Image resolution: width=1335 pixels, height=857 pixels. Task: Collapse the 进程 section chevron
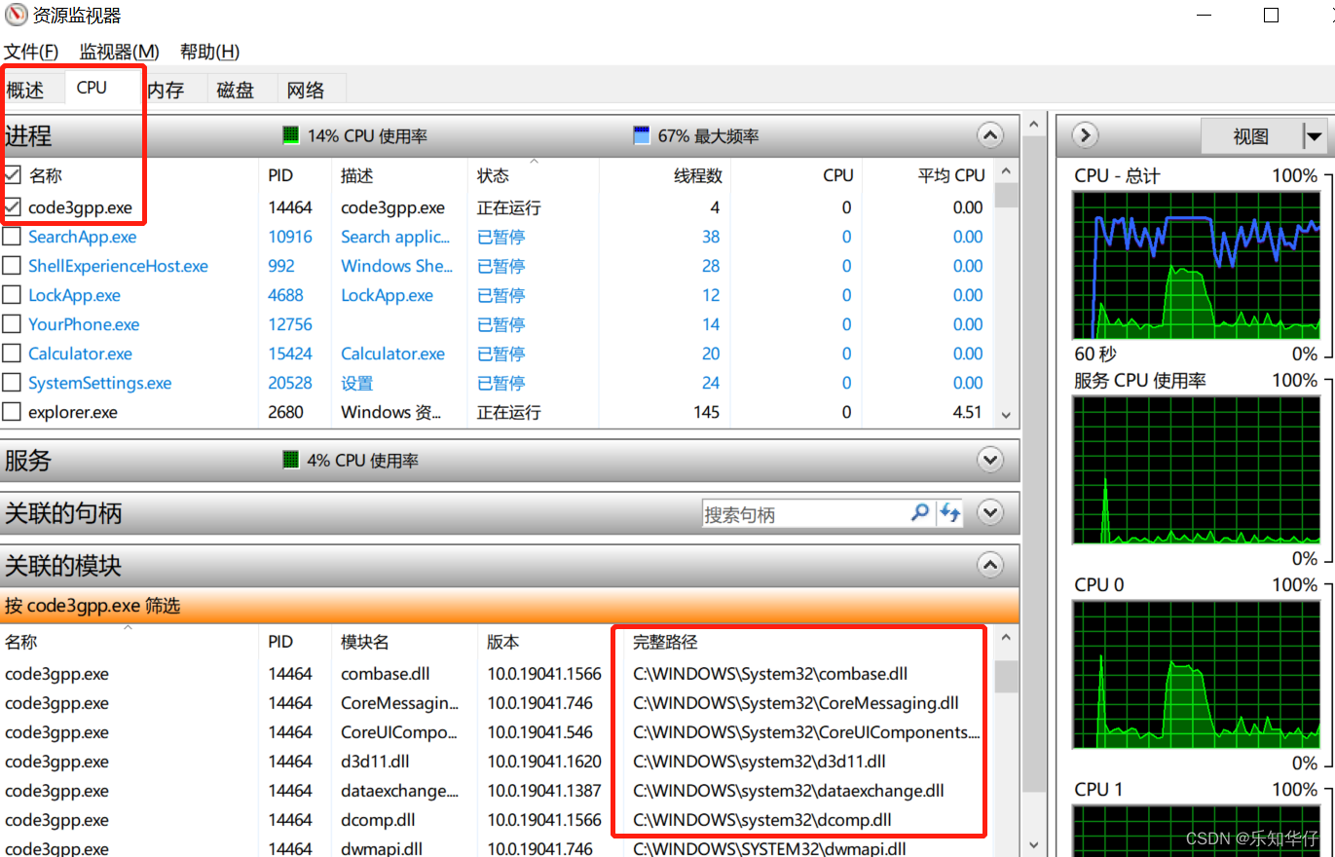[x=989, y=135]
